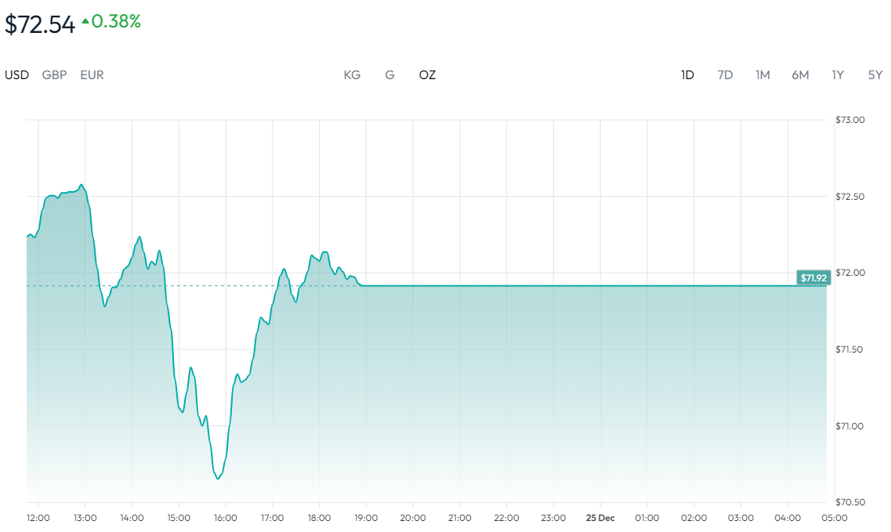View the 6M chart range
891x532 pixels.
click(x=800, y=75)
